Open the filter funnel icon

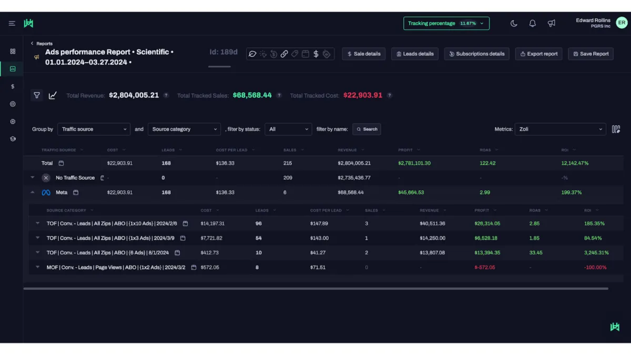tap(37, 95)
